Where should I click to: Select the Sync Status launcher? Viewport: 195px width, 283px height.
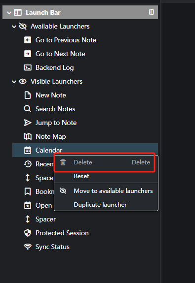pos(52,247)
